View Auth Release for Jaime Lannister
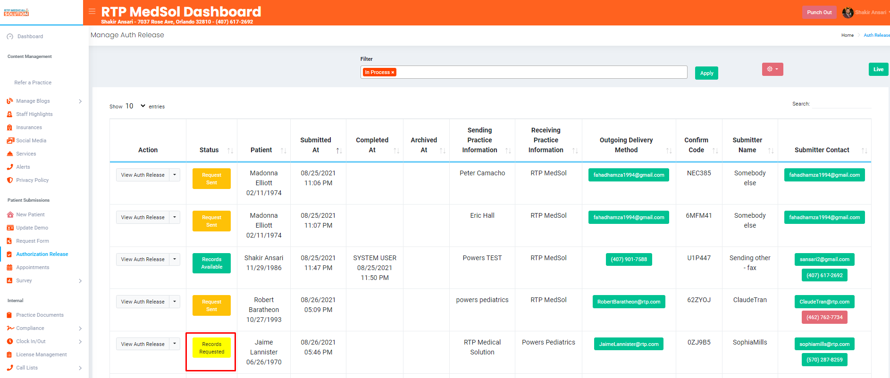 (x=143, y=344)
